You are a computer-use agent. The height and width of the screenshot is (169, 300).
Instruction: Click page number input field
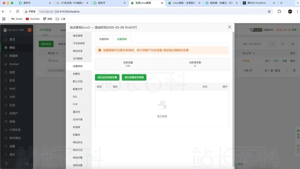pyautogui.click(x=287, y=70)
